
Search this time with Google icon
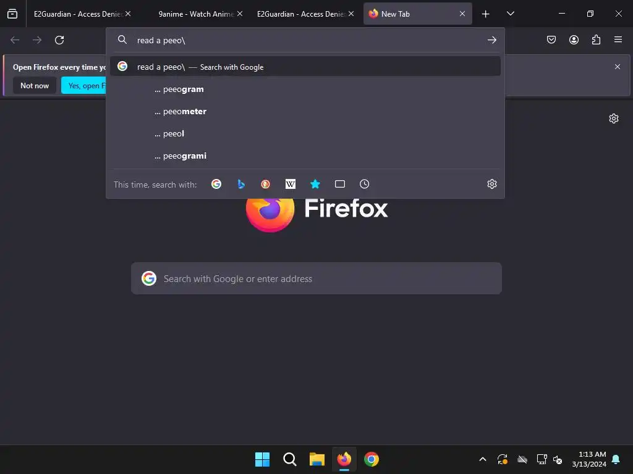pyautogui.click(x=216, y=184)
